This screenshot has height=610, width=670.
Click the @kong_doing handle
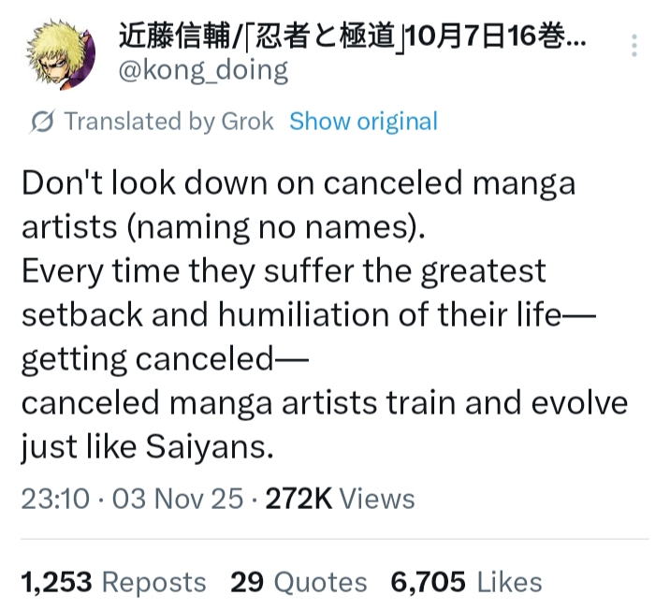pyautogui.click(x=203, y=69)
